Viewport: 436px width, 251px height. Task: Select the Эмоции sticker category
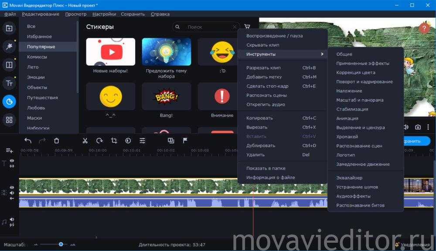tap(36, 77)
